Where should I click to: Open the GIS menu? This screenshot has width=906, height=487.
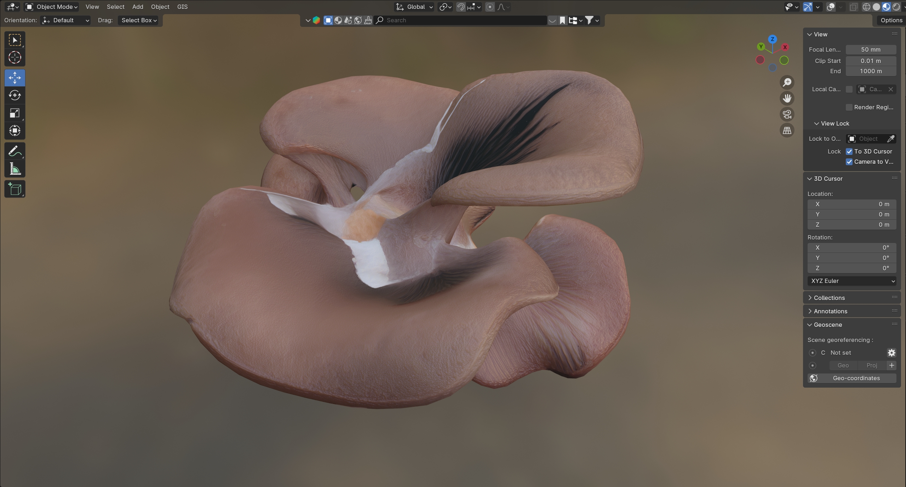182,7
